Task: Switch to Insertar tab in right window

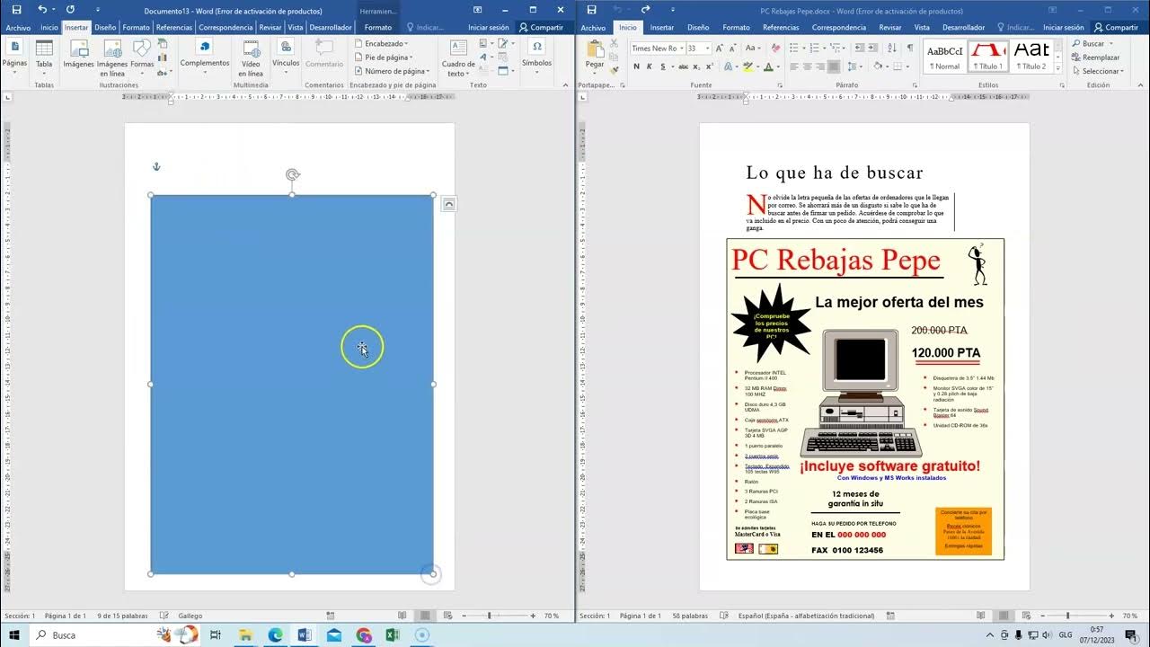Action: tap(661, 27)
